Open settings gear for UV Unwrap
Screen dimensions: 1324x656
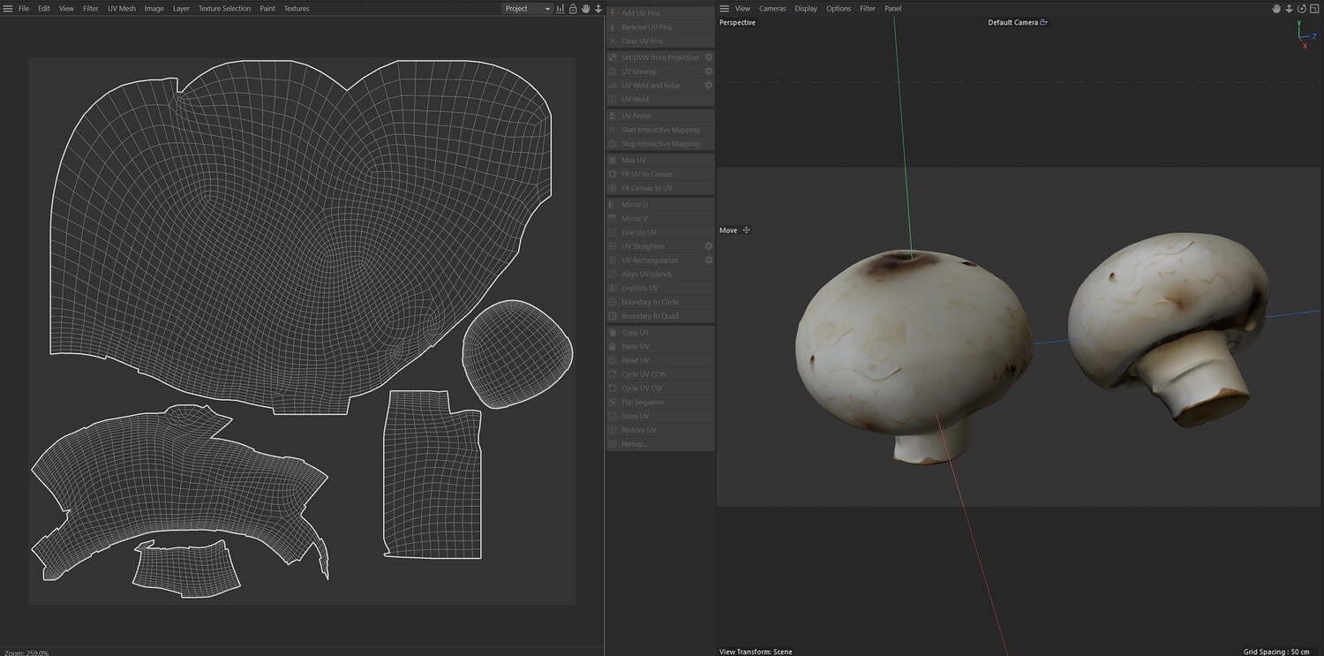[x=708, y=72]
